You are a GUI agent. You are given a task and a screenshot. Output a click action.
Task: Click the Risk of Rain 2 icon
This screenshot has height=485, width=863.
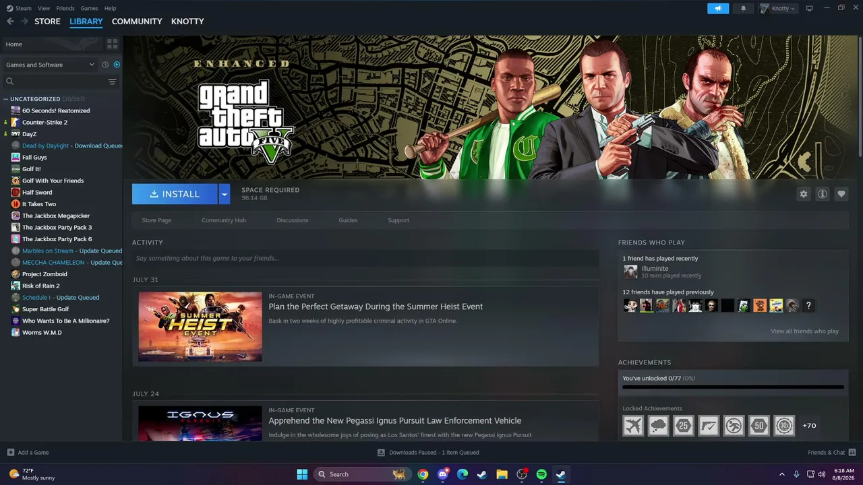(16, 286)
